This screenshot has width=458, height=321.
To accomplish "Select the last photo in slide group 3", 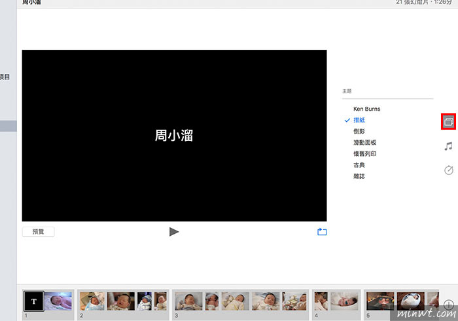I will (x=294, y=301).
